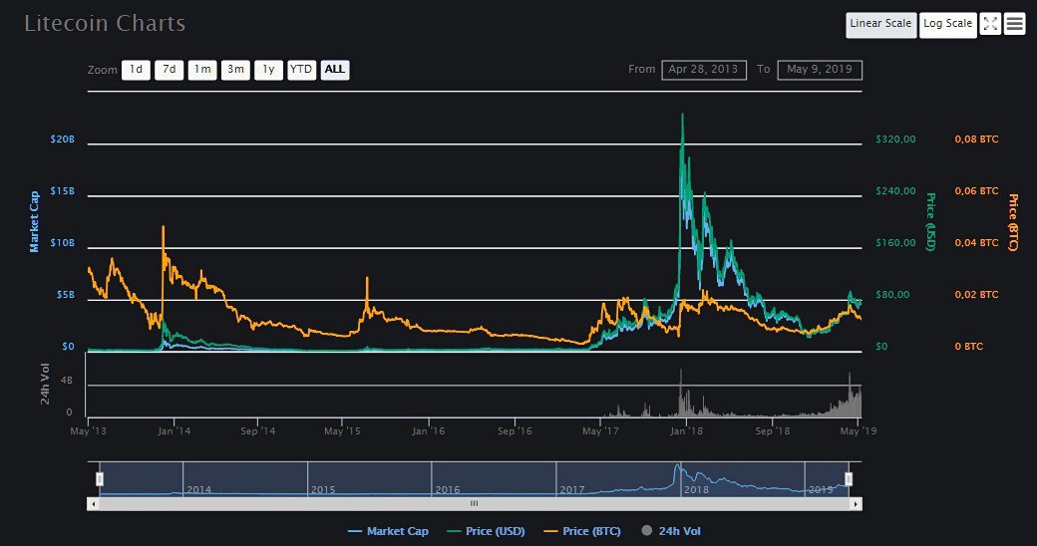
Task: Switch chart to Log Scale
Action: click(947, 25)
